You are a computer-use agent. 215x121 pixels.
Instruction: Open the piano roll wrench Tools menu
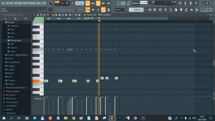[x=38, y=15]
